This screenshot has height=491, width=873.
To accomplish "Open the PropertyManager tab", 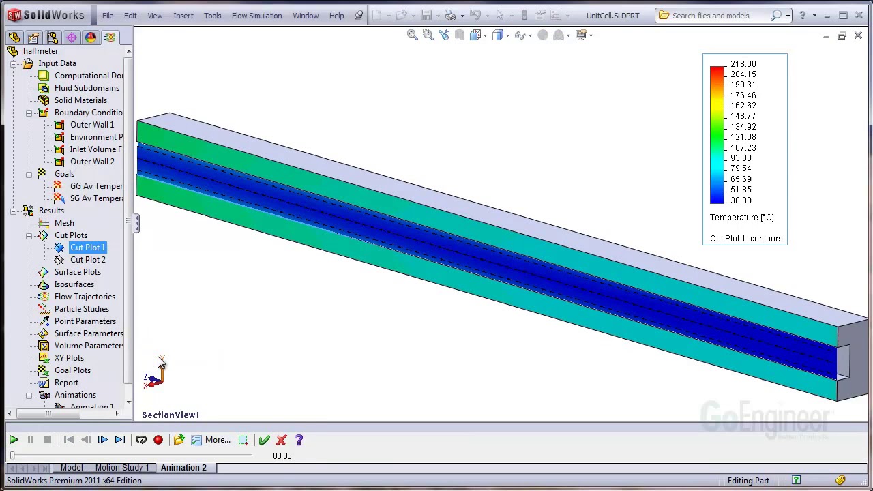I will (x=33, y=38).
